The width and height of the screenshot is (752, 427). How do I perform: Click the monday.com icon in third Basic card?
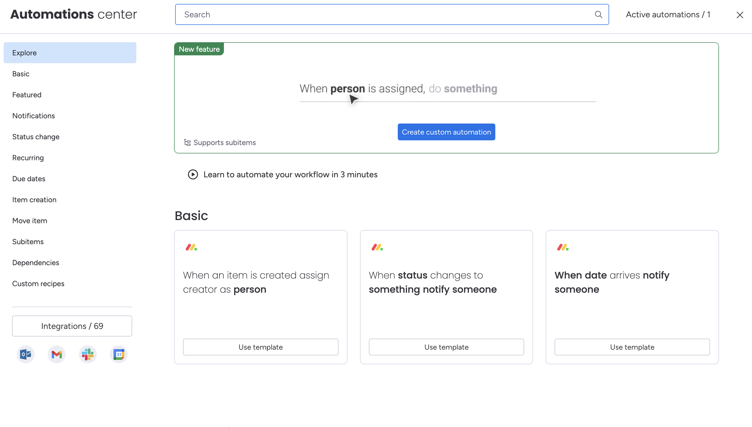[x=563, y=247]
